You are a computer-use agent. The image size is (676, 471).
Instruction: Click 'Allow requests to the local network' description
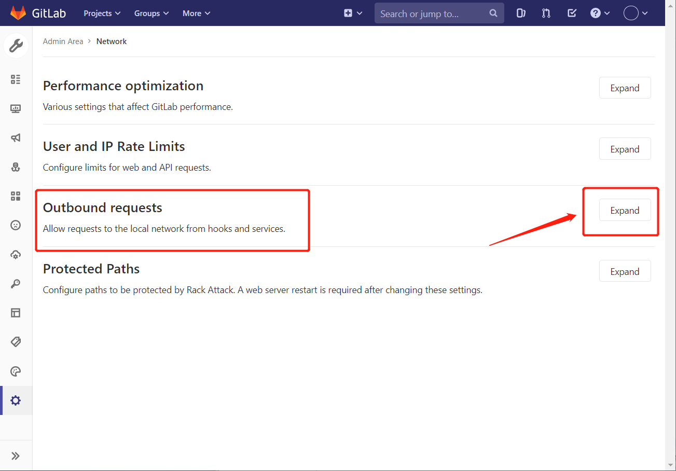click(x=164, y=229)
